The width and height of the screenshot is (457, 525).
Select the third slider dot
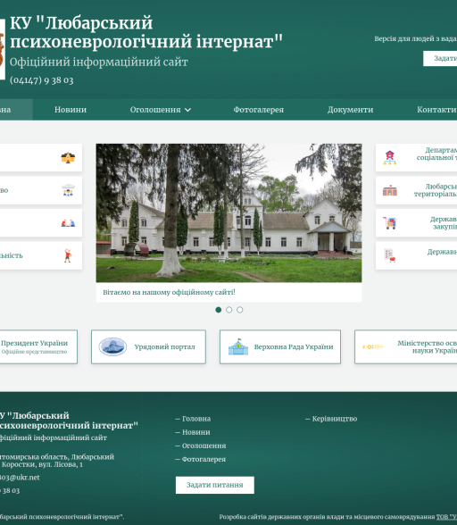point(240,310)
